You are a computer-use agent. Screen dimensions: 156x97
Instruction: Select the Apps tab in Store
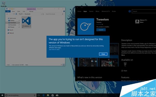pyautogui.click(x=85, y=11)
